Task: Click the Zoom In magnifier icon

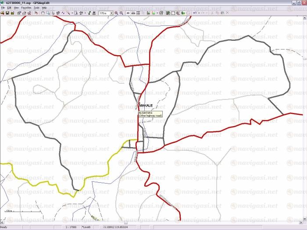Action: pos(117,13)
